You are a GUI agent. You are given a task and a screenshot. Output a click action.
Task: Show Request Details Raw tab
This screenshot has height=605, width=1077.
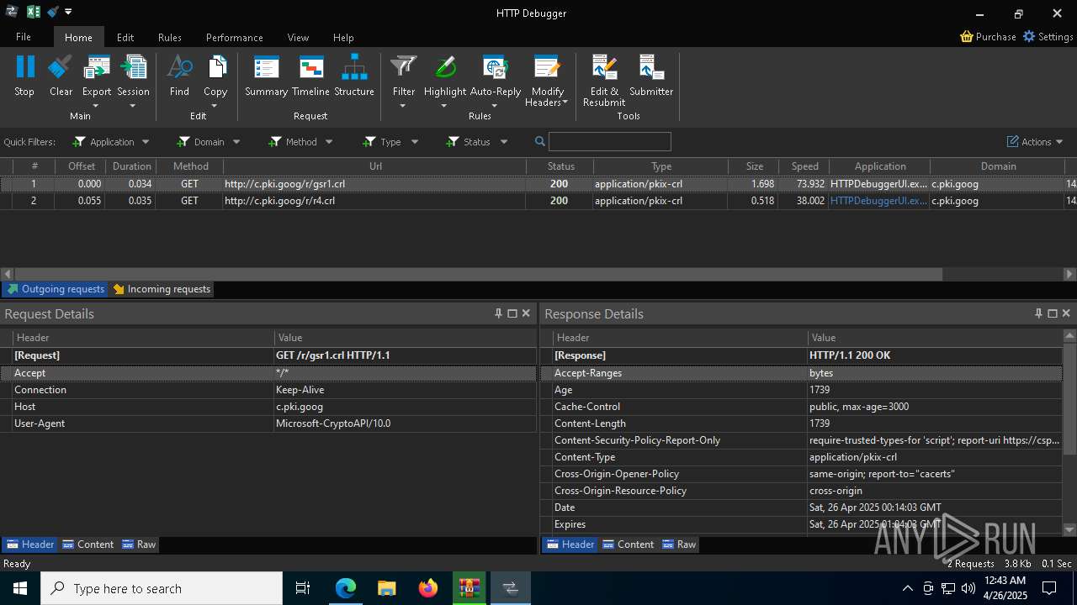point(139,544)
